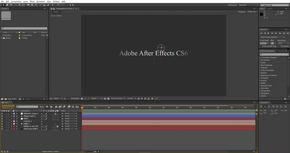290x153 pixels.
Task: Expand the Solids folder in Project
Action: (2, 38)
